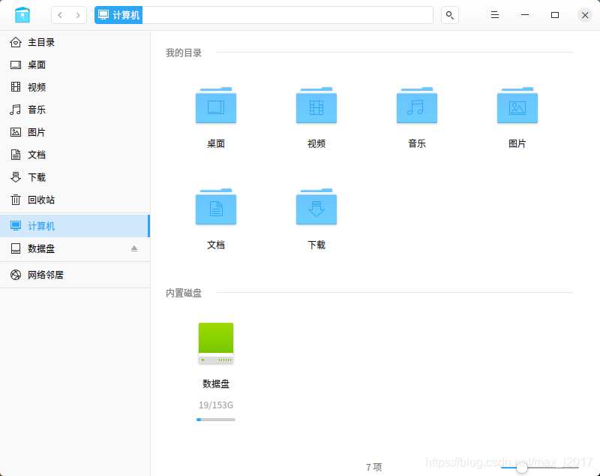Click the 7 项 status bar count
Image resolution: width=600 pixels, height=476 pixels.
tap(373, 467)
